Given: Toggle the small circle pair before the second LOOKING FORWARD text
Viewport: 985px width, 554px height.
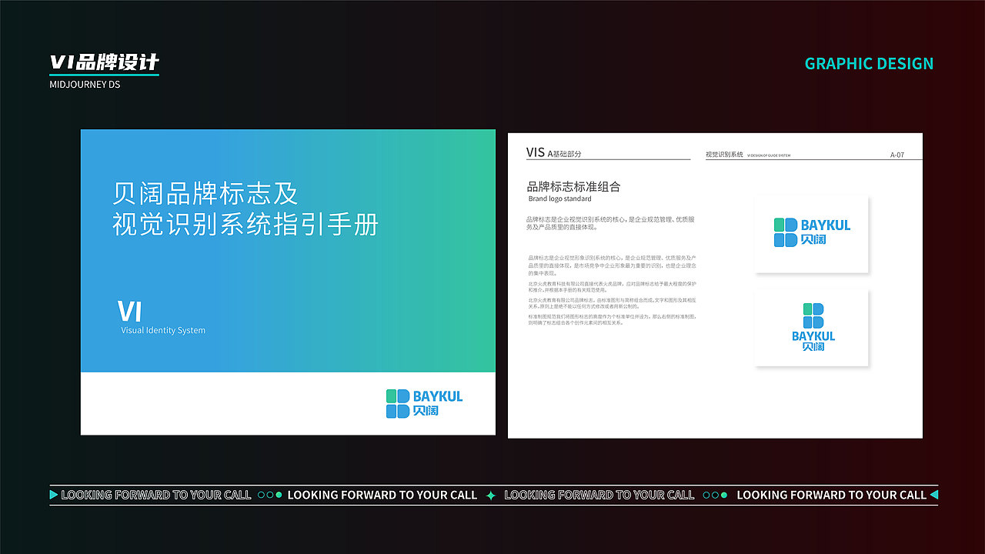Looking at the screenshot, I should 265,496.
